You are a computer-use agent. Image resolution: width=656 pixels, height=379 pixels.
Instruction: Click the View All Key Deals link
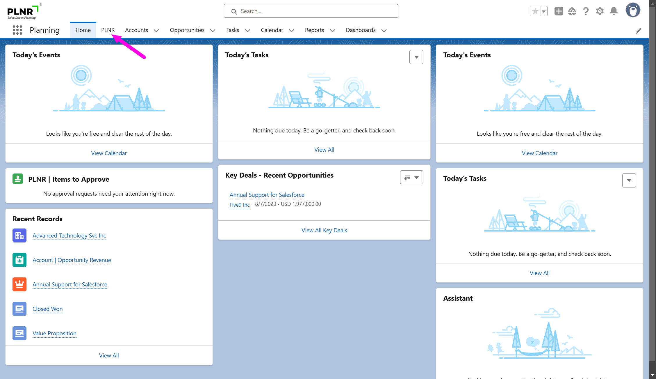[x=324, y=230]
